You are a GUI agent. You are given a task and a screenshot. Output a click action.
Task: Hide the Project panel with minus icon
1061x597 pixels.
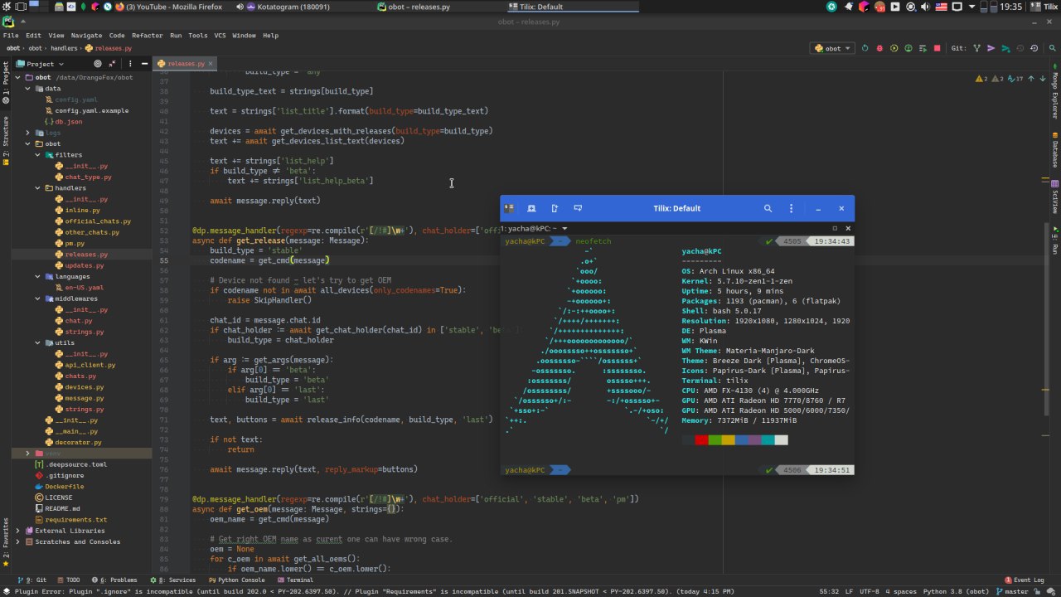tap(145, 64)
